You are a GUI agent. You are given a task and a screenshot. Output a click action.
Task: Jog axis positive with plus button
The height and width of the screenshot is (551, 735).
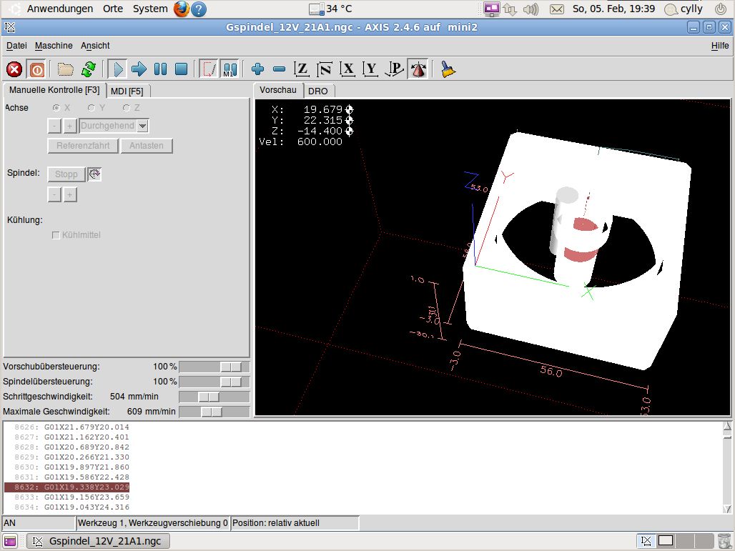tap(70, 126)
